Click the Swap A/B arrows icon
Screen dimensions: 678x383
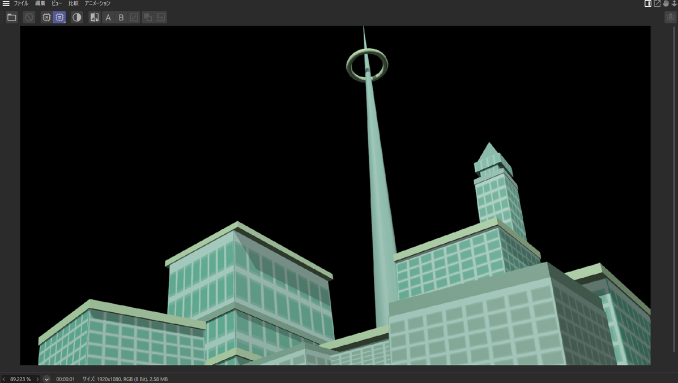(x=134, y=18)
